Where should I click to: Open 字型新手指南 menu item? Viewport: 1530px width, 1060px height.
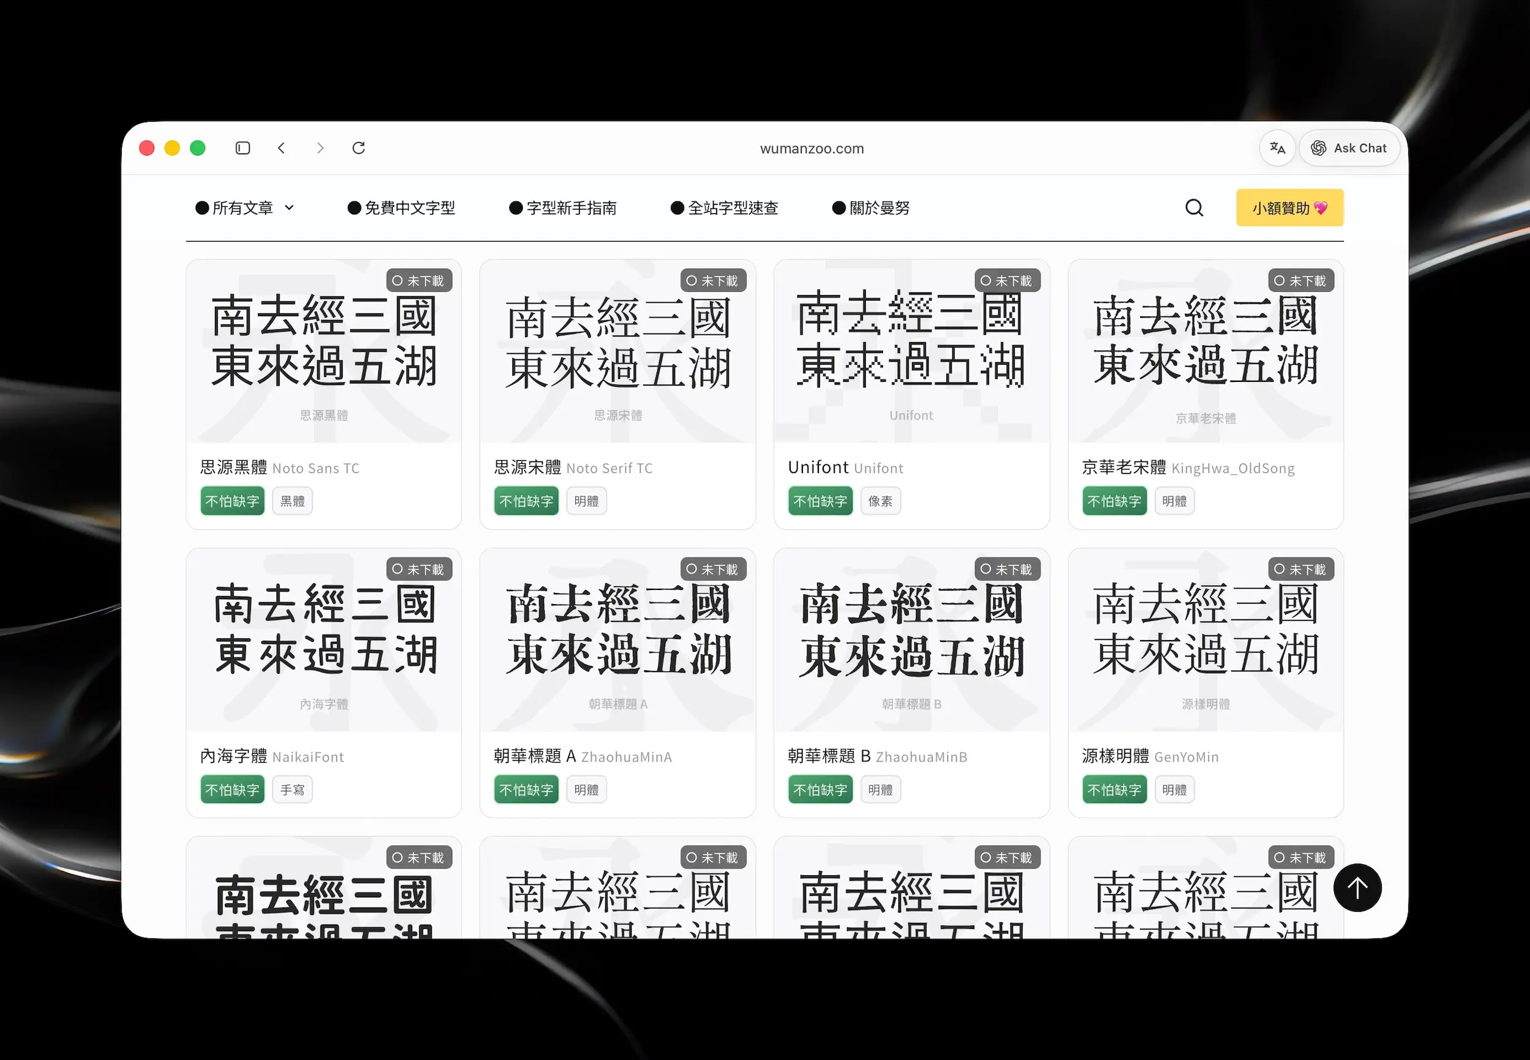[x=562, y=208]
